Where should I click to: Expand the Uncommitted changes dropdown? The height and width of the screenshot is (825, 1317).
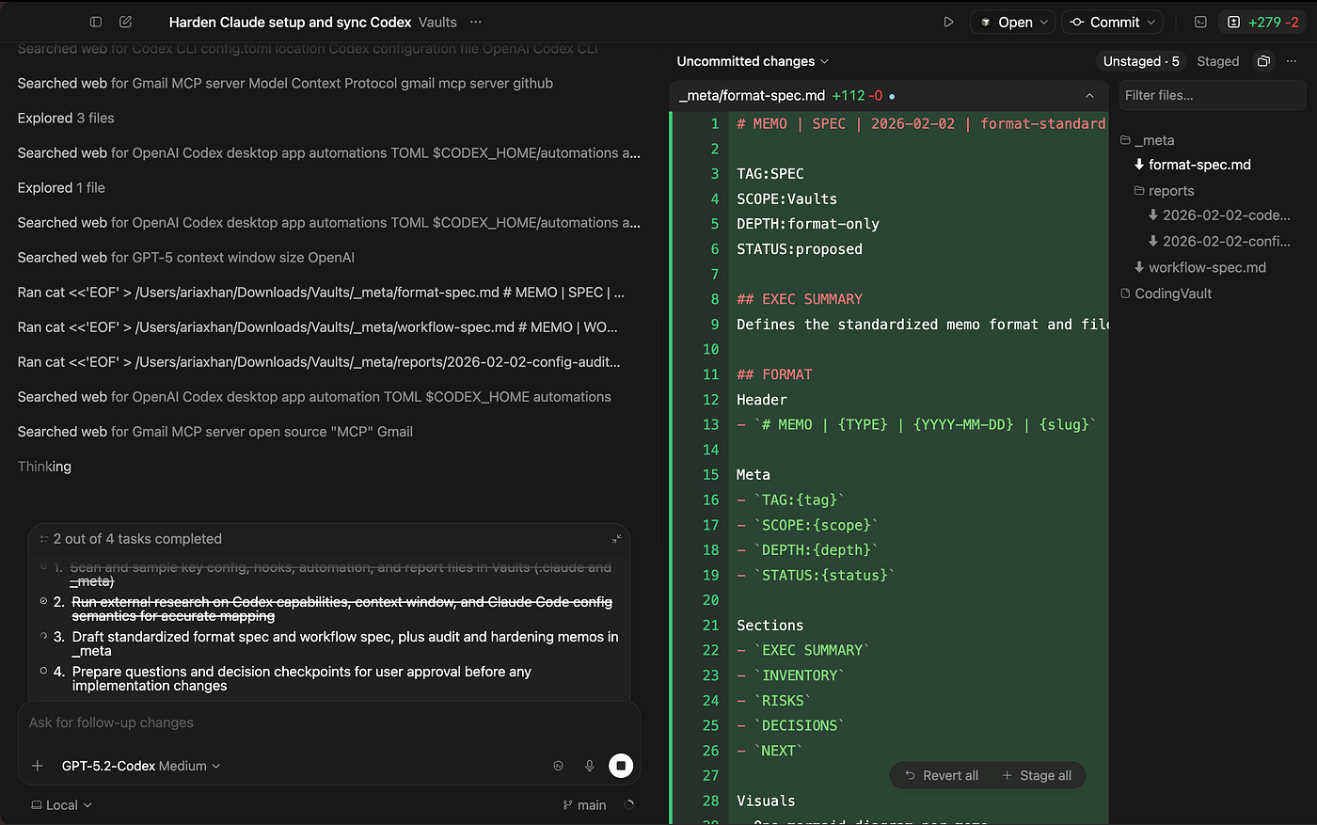coord(753,61)
